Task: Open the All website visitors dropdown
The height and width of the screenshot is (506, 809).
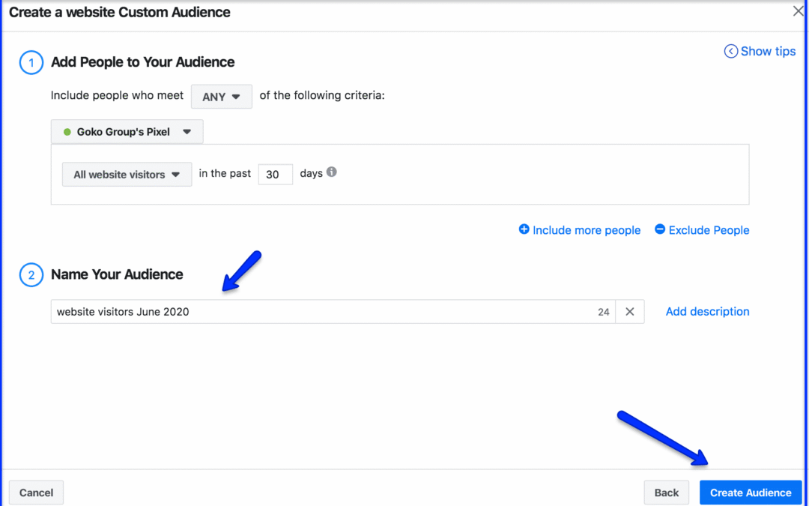Action: pyautogui.click(x=126, y=174)
